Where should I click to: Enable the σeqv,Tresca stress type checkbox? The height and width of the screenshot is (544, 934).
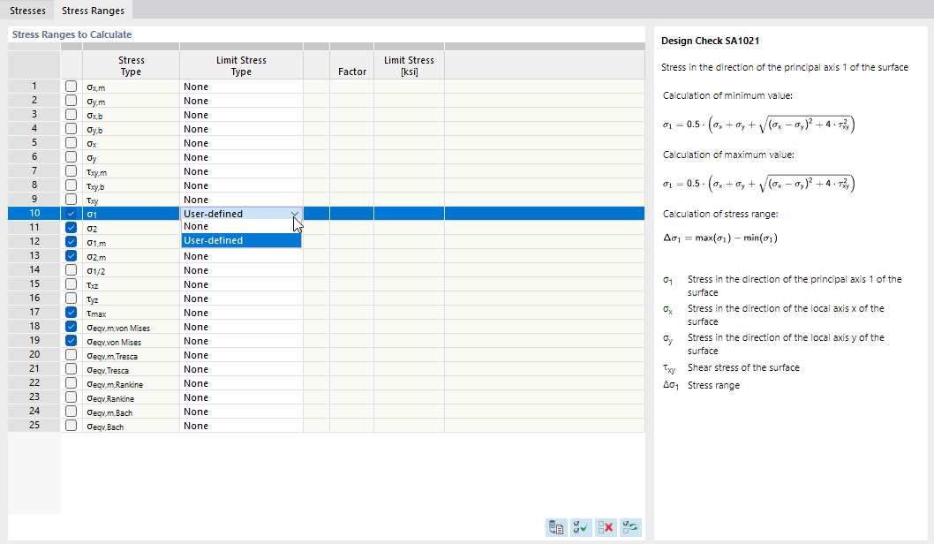tap(71, 369)
